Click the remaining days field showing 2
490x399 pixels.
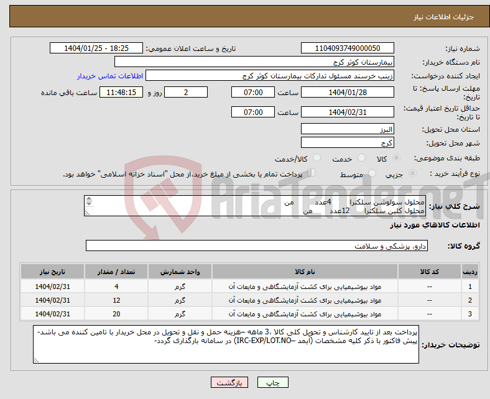[186, 92]
